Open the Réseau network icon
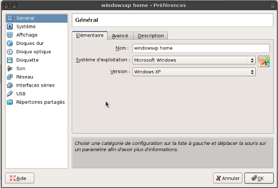The height and width of the screenshot is (188, 278). pos(10,77)
